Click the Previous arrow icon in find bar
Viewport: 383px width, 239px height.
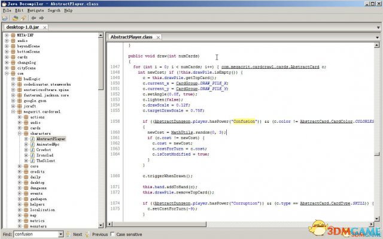pyautogui.click(x=87, y=234)
